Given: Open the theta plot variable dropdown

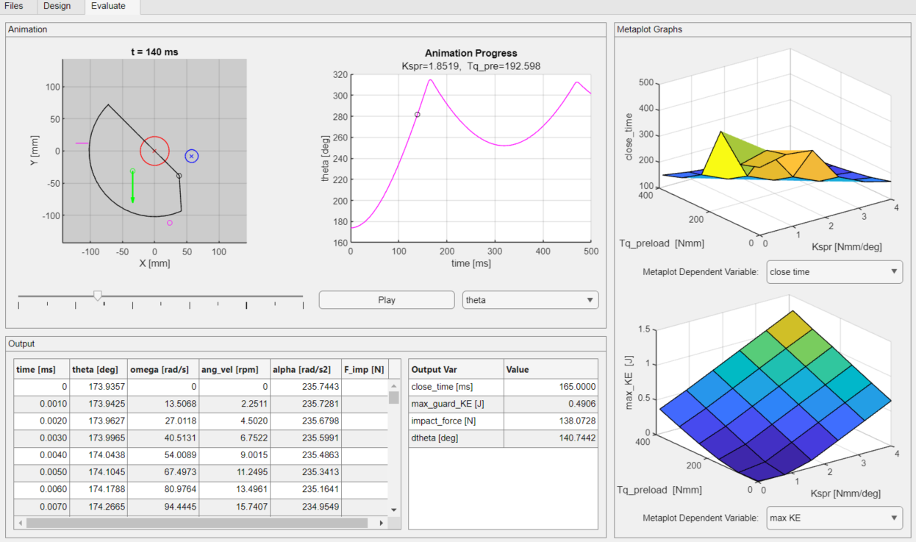Looking at the screenshot, I should pos(530,300).
